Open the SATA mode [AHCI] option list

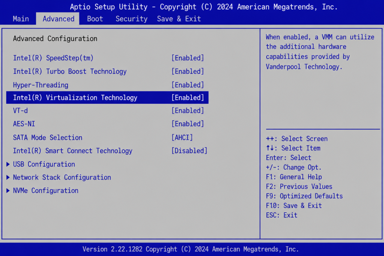click(182, 138)
